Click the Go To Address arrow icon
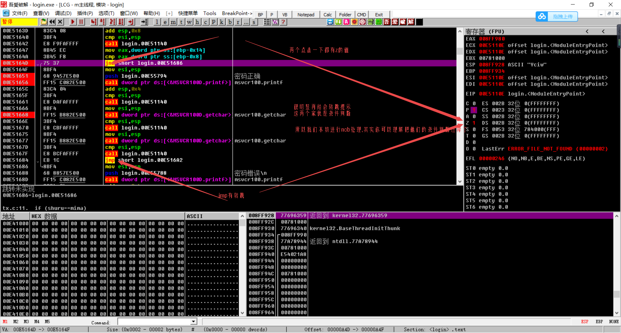The image size is (621, 333). click(144, 22)
